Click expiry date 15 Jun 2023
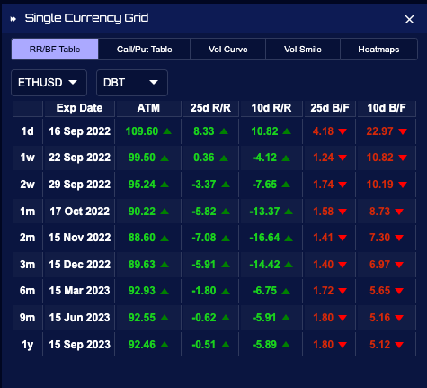Screen dimensions: 427x388 [79, 318]
